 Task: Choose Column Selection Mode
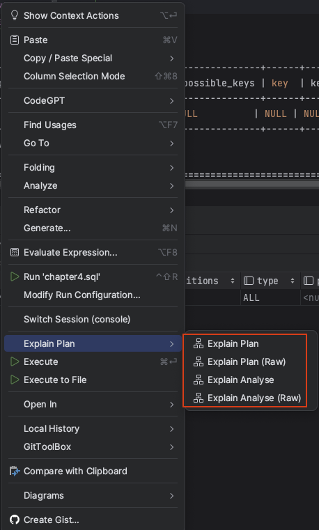[93, 77]
